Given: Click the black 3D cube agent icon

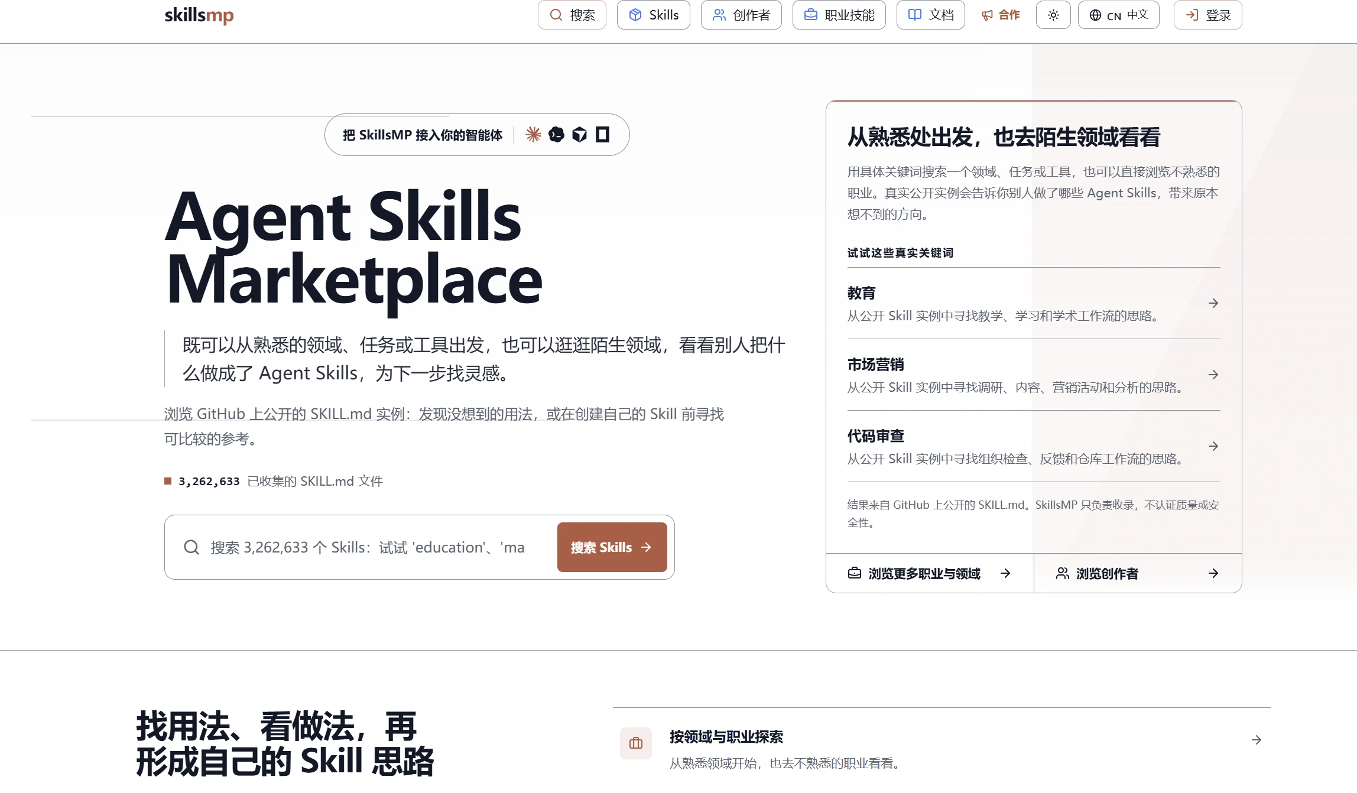Looking at the screenshot, I should point(579,135).
